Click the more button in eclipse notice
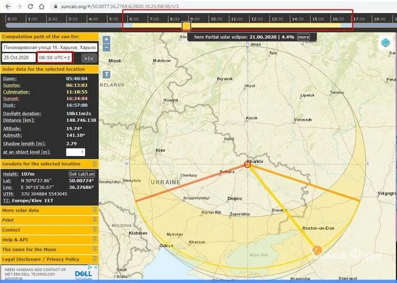 [x=303, y=37]
